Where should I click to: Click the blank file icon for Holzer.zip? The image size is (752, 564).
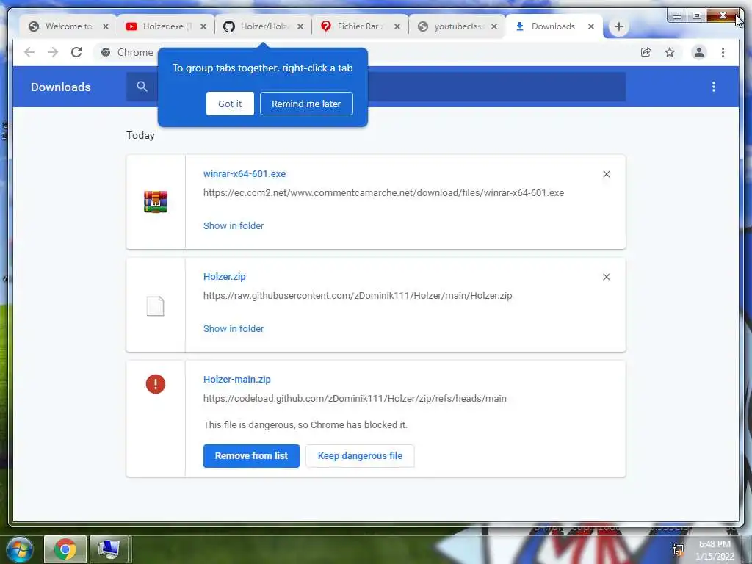[156, 306]
